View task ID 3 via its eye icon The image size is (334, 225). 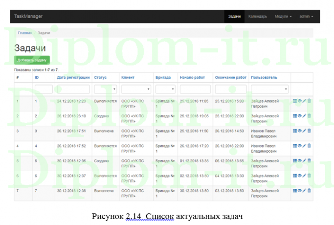click(299, 131)
